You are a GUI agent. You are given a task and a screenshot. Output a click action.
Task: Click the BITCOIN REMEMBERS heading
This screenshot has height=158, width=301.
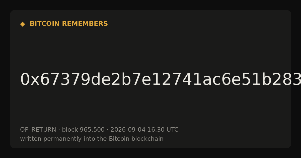pos(69,24)
